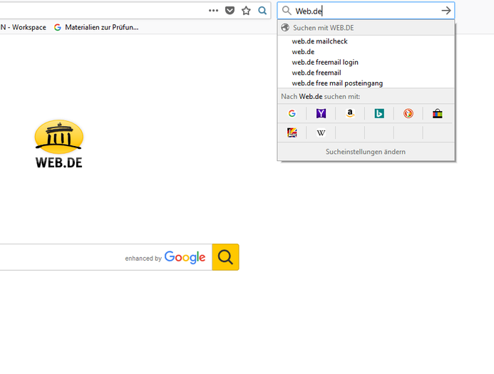Click the WEB.DE logo on the page
The image size is (494, 374).
(59, 144)
